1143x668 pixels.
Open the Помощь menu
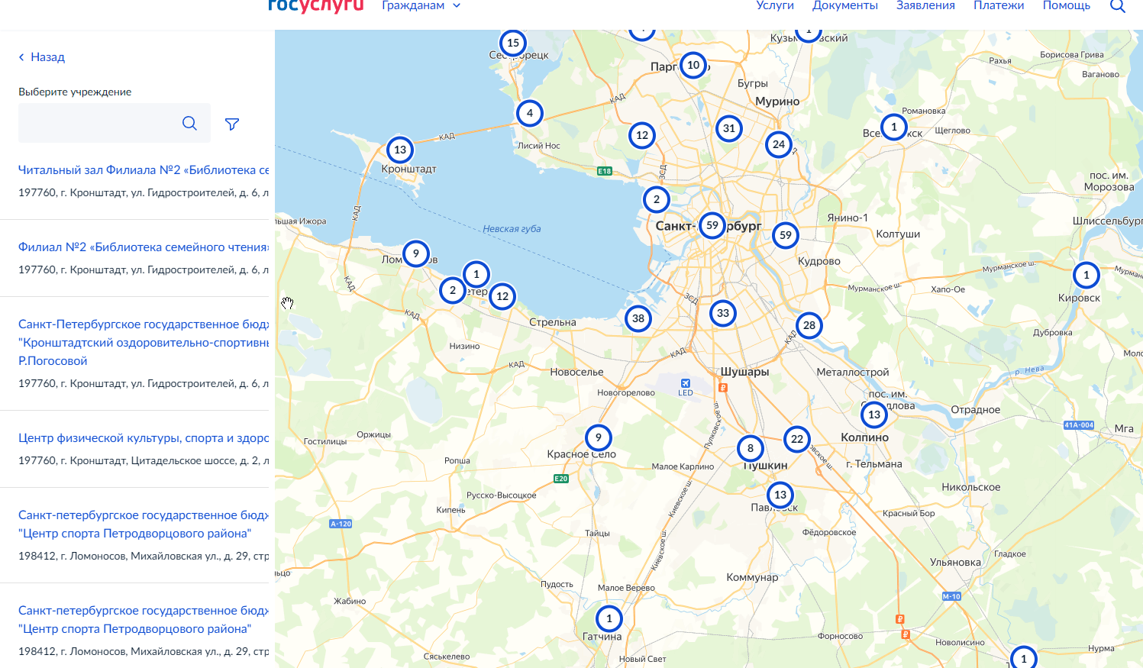(x=1067, y=5)
